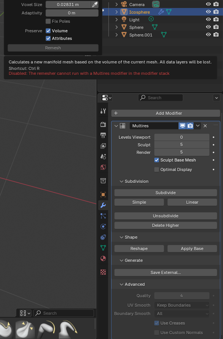223x339 pixels.
Task: Click the Light object data icon
Action: point(151,19)
